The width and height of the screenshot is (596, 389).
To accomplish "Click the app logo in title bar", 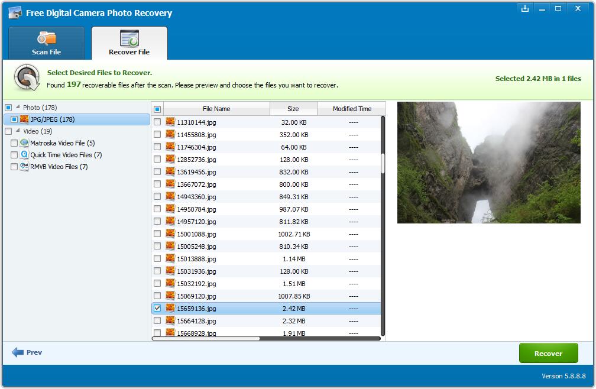I will 15,12.
